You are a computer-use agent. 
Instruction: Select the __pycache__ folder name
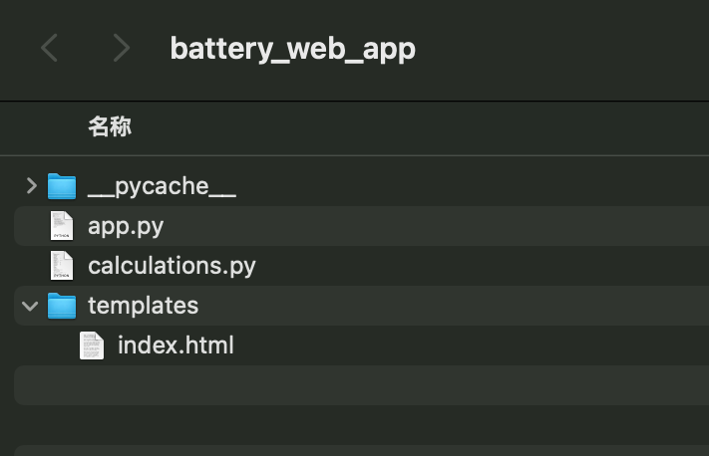[162, 186]
